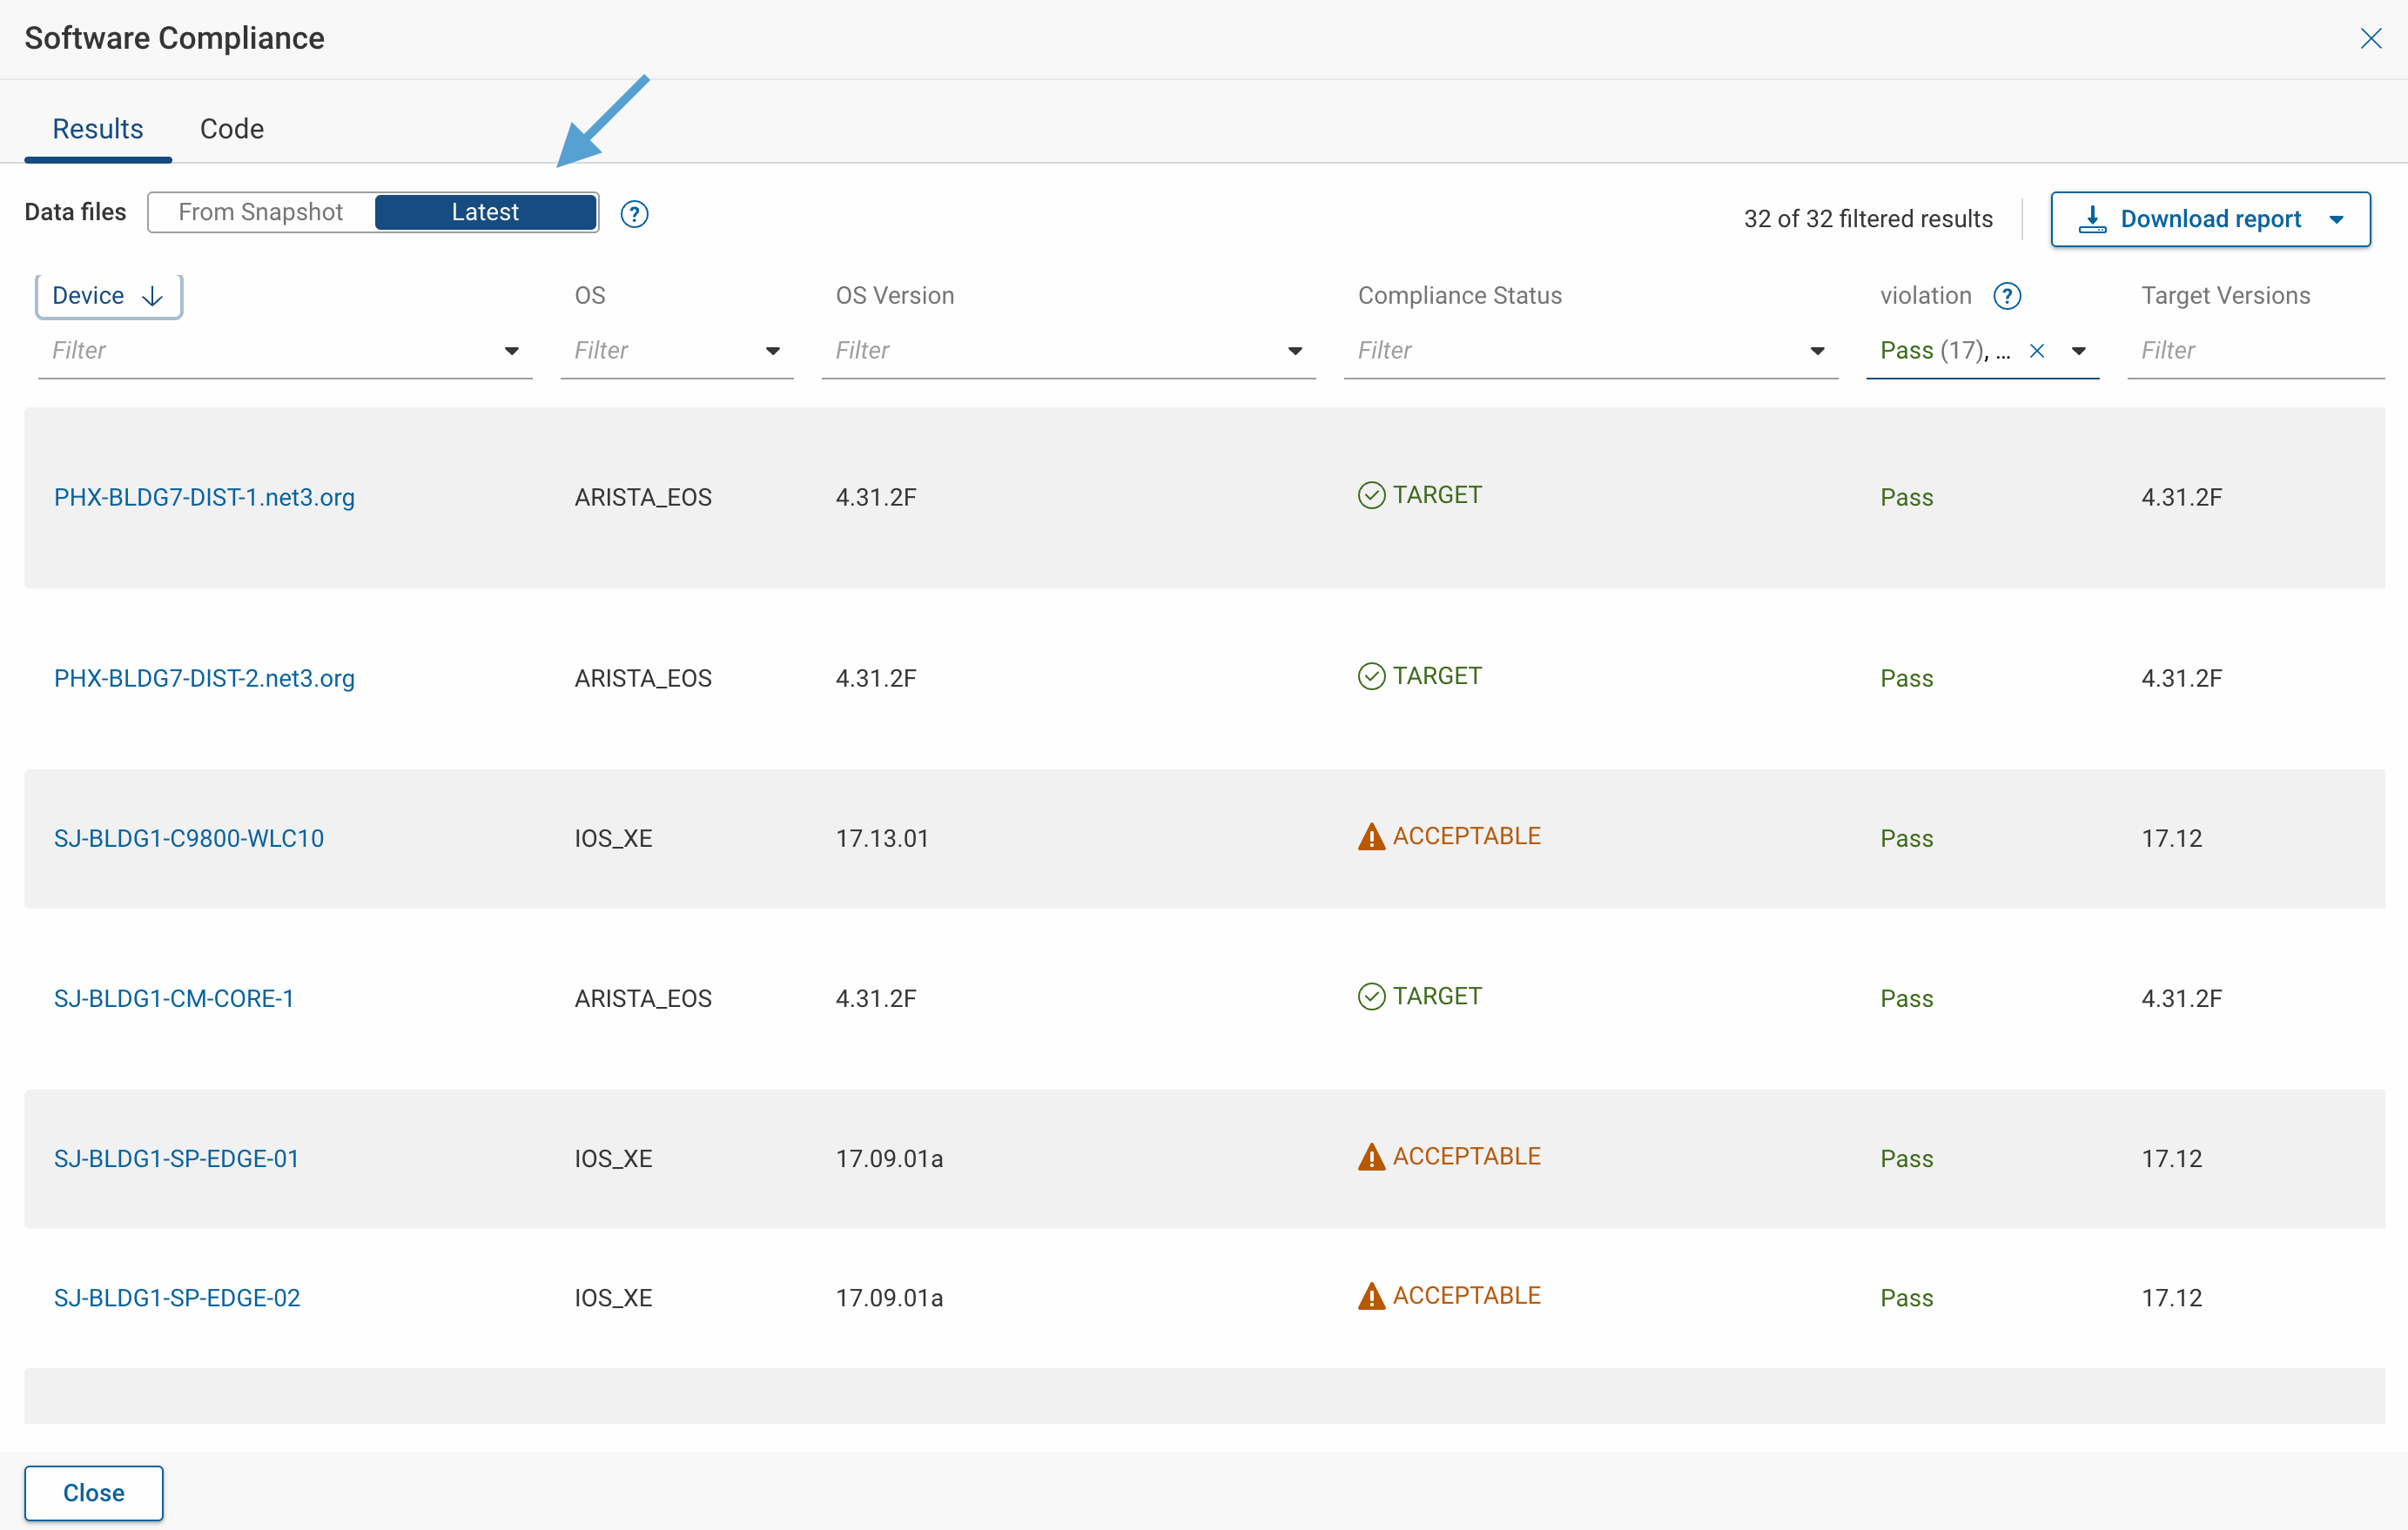Click the violation column help icon
The width and height of the screenshot is (2408, 1530).
click(x=2006, y=296)
